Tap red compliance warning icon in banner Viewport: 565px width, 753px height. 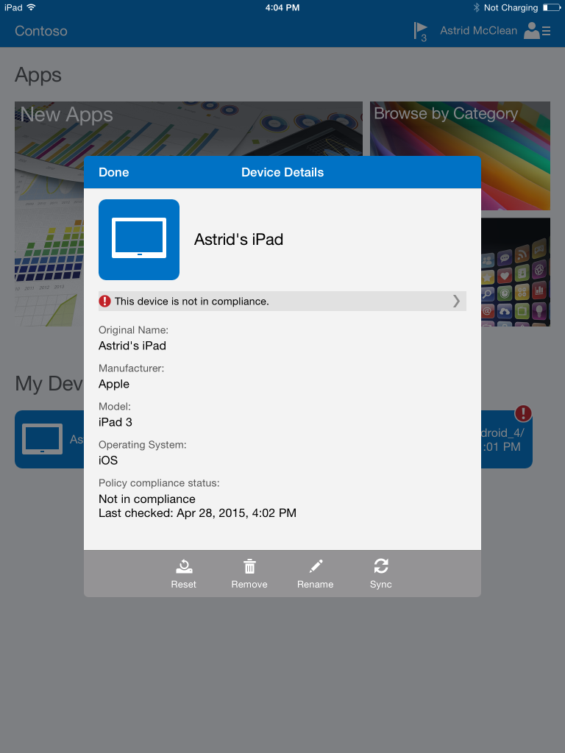click(105, 301)
